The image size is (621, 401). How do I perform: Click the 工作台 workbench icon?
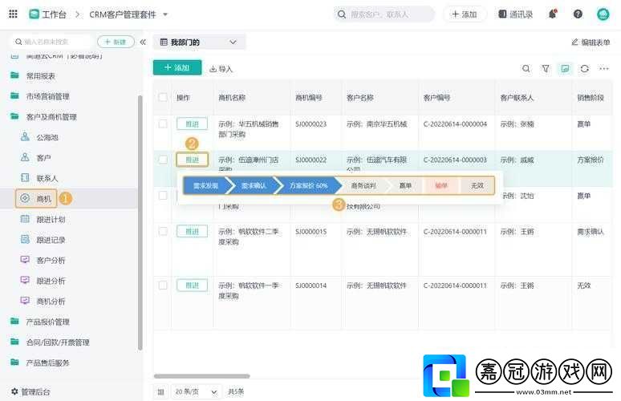point(34,14)
